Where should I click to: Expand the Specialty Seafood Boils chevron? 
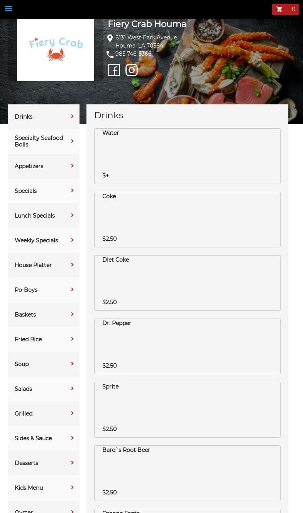(x=72, y=141)
